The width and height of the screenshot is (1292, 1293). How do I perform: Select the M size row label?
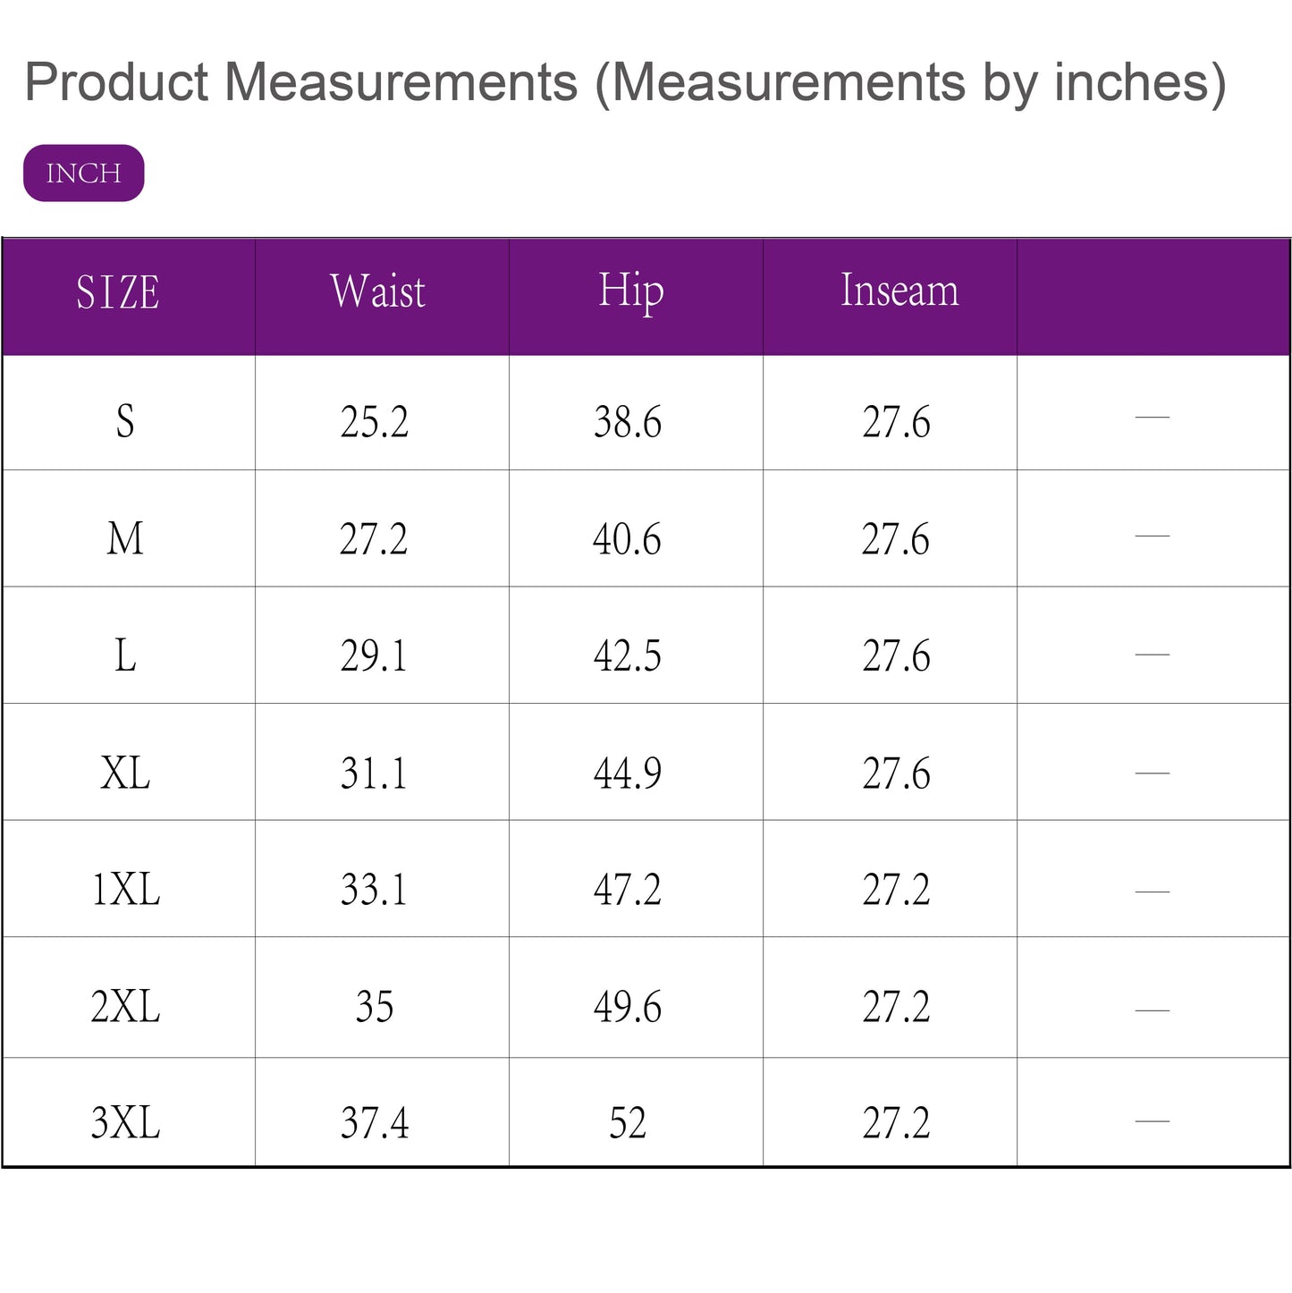click(x=125, y=538)
